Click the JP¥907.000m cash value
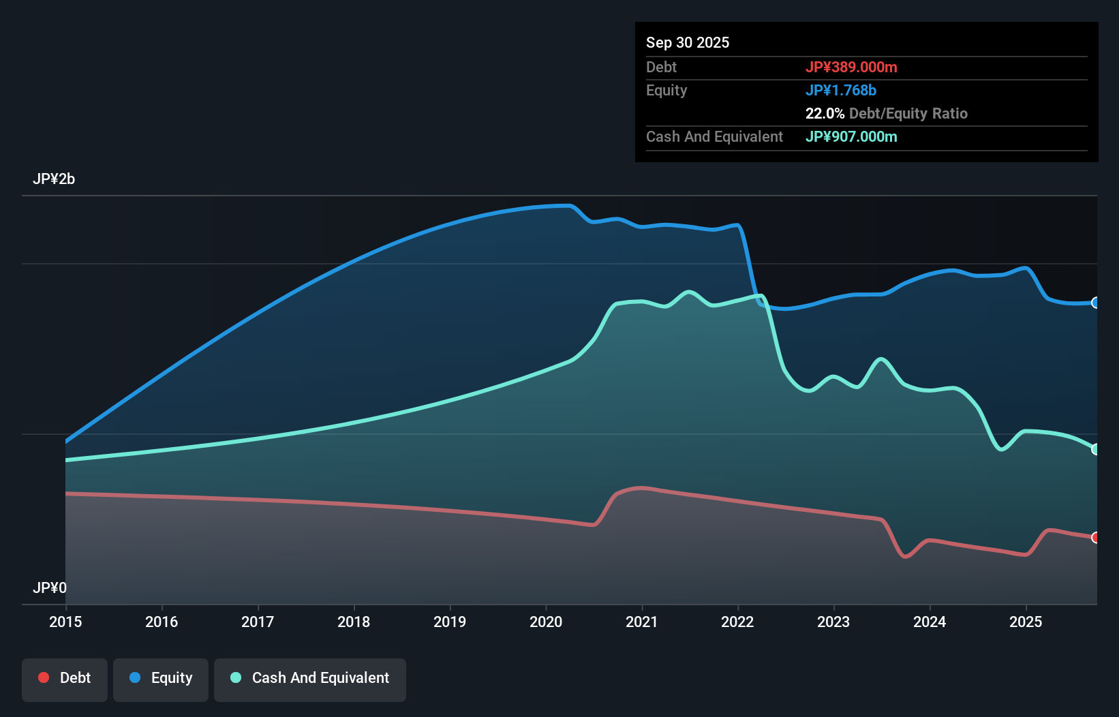Viewport: 1119px width, 717px height. coord(851,136)
